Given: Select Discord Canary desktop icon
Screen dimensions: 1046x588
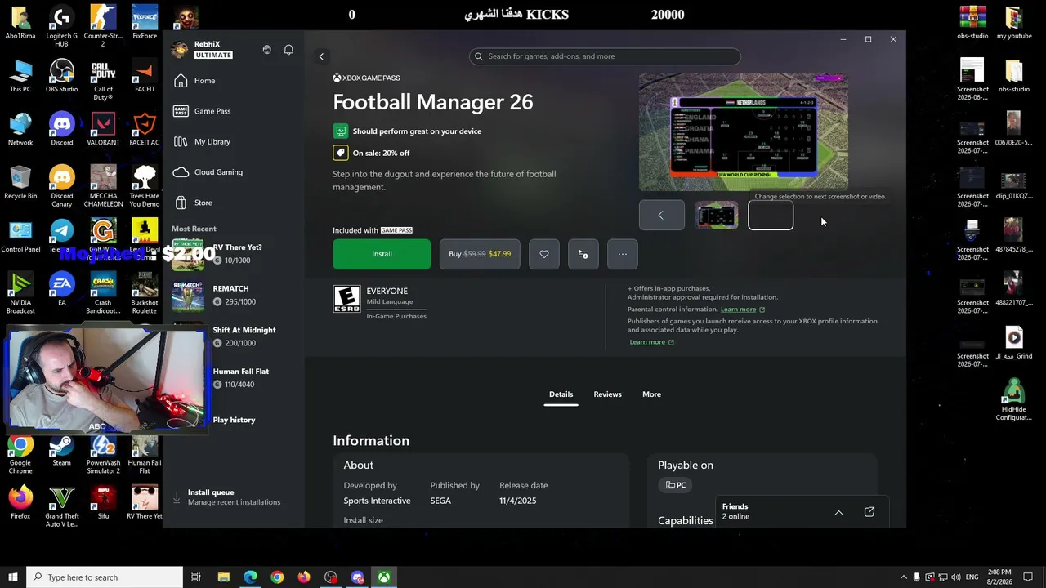Looking at the screenshot, I should pos(62,187).
